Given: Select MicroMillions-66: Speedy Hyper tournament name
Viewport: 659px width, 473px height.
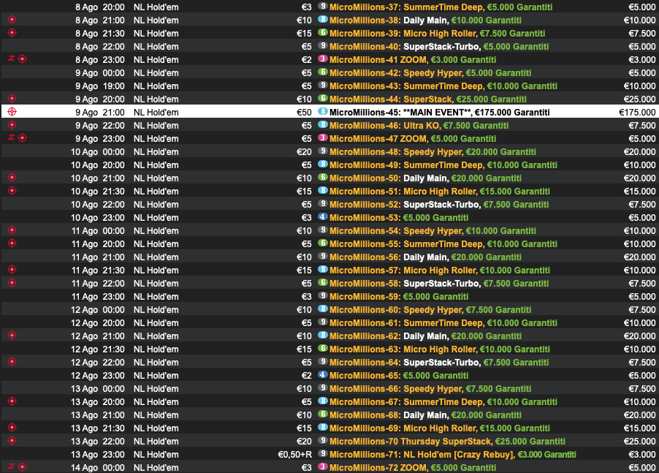Looking at the screenshot, I should (x=430, y=389).
